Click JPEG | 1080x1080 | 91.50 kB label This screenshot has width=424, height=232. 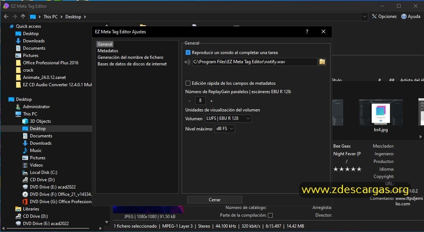click(150, 217)
